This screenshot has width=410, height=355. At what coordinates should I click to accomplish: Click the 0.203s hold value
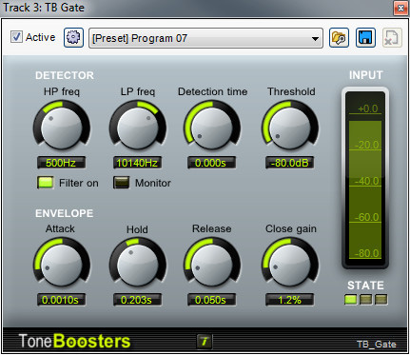click(137, 300)
